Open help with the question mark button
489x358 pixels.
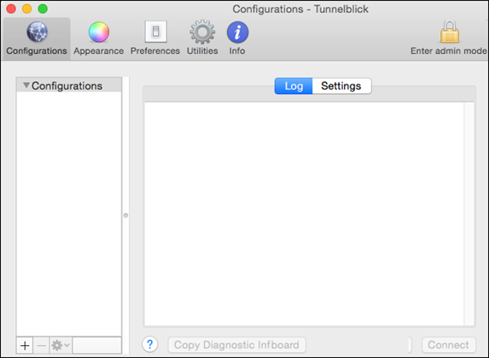click(149, 344)
